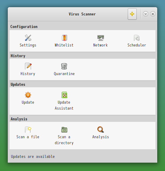
Task: Open the Analysis magnifier icon
Action: 101,130
